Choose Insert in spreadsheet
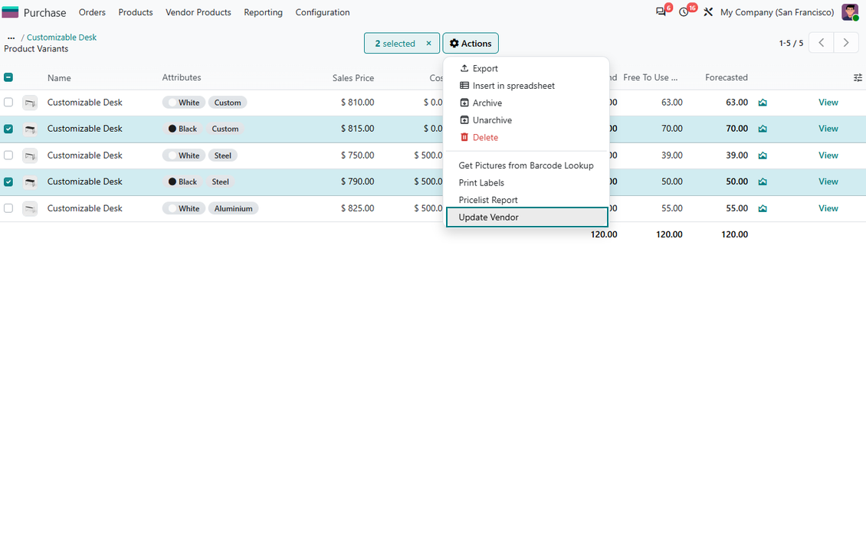This screenshot has width=866, height=549. 527,86
